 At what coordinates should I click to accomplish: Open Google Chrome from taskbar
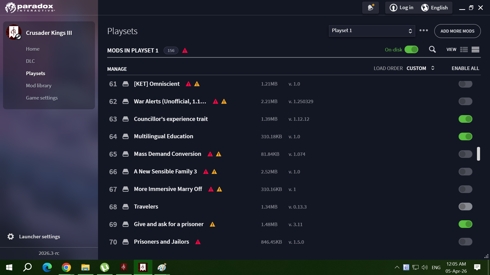[66, 267]
